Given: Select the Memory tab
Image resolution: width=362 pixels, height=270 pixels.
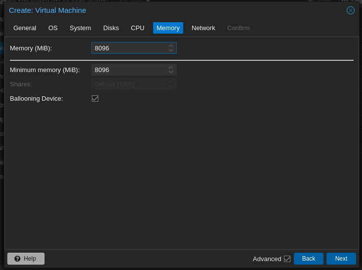Looking at the screenshot, I should click(x=168, y=28).
